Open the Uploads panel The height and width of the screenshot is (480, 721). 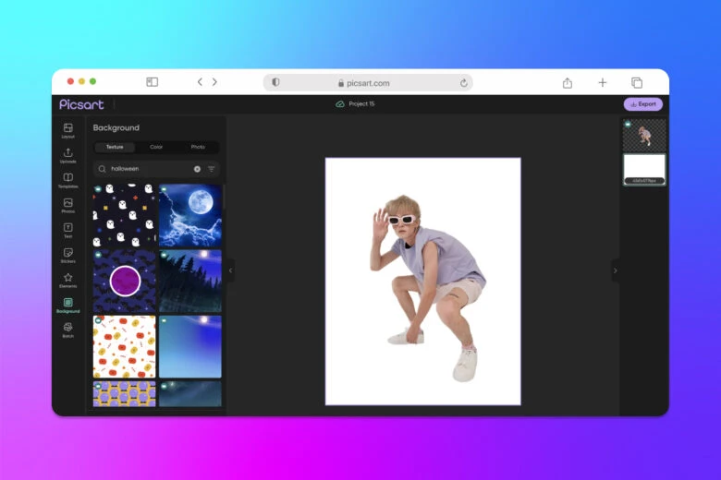[67, 155]
